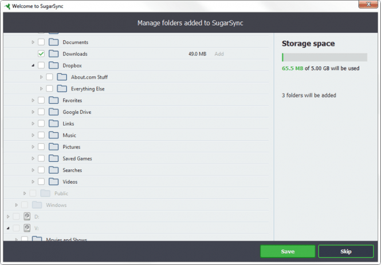This screenshot has height=265, width=381.
Task: Select the Links folder name
Action: coord(68,124)
